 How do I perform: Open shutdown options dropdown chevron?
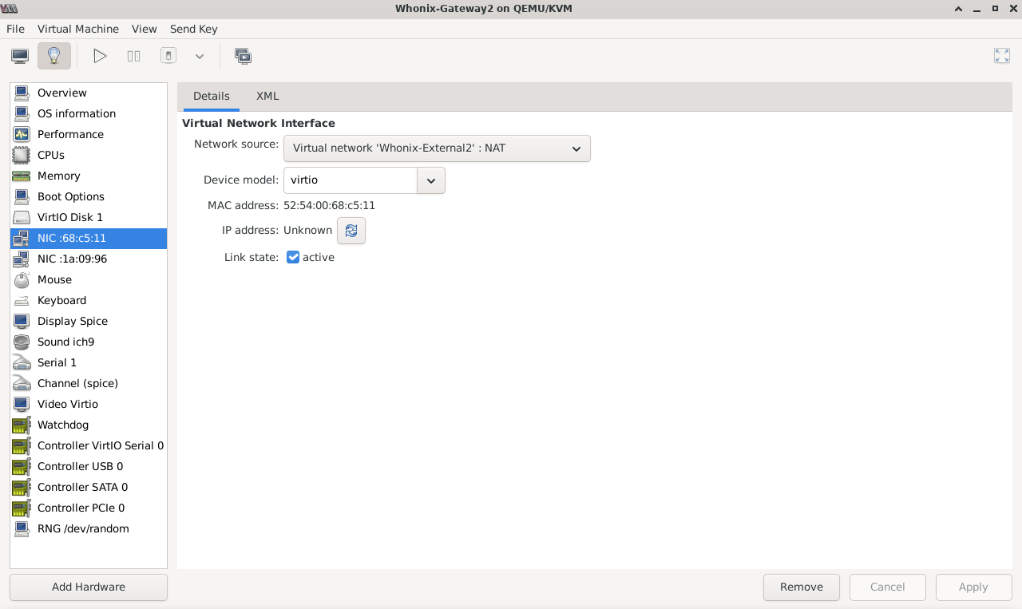[x=200, y=56]
